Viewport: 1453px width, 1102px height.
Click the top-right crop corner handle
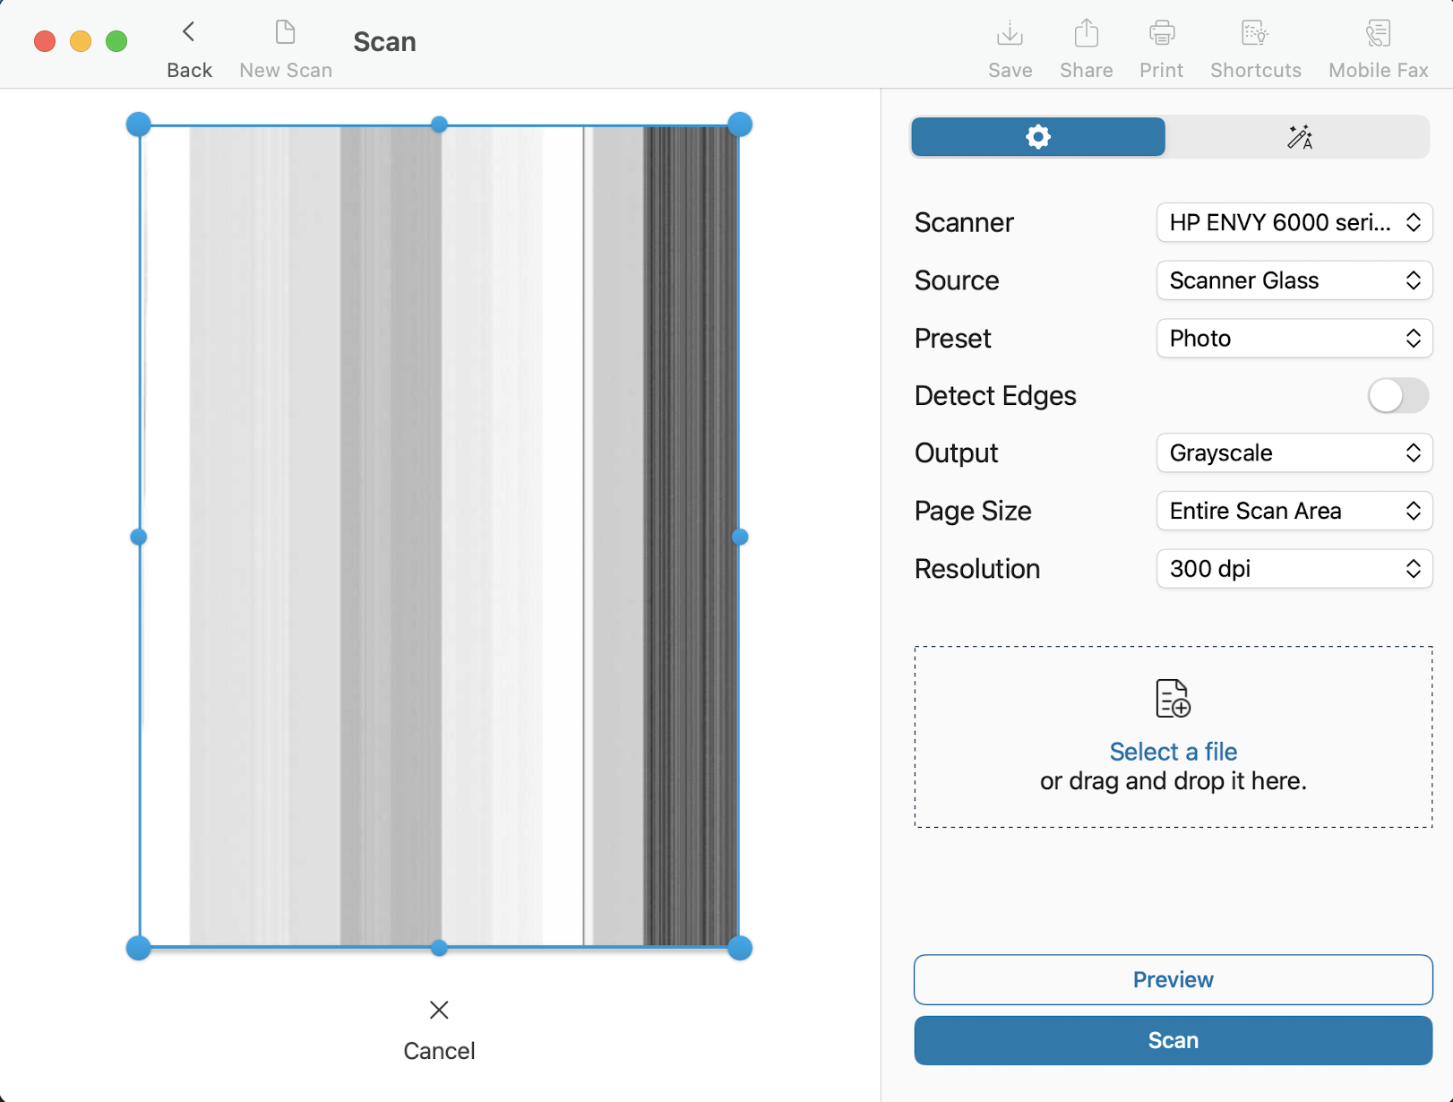[739, 125]
